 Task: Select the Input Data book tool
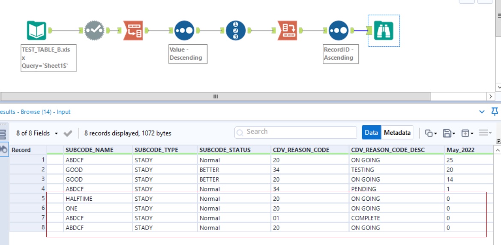click(36, 30)
